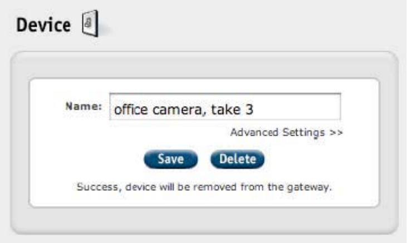Open the Advanced Settings link
Viewport: 407px width, 243px height.
[287, 132]
